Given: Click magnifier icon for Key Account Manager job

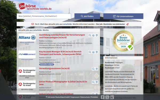Looking at the screenshot, I should (90, 52).
